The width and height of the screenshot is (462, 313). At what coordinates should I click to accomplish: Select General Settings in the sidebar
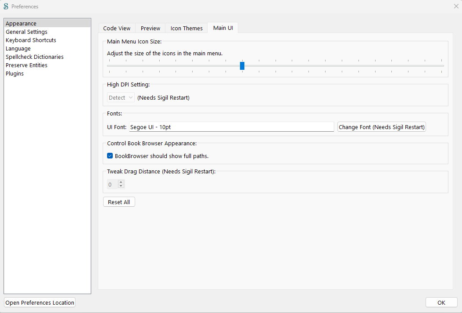26,32
